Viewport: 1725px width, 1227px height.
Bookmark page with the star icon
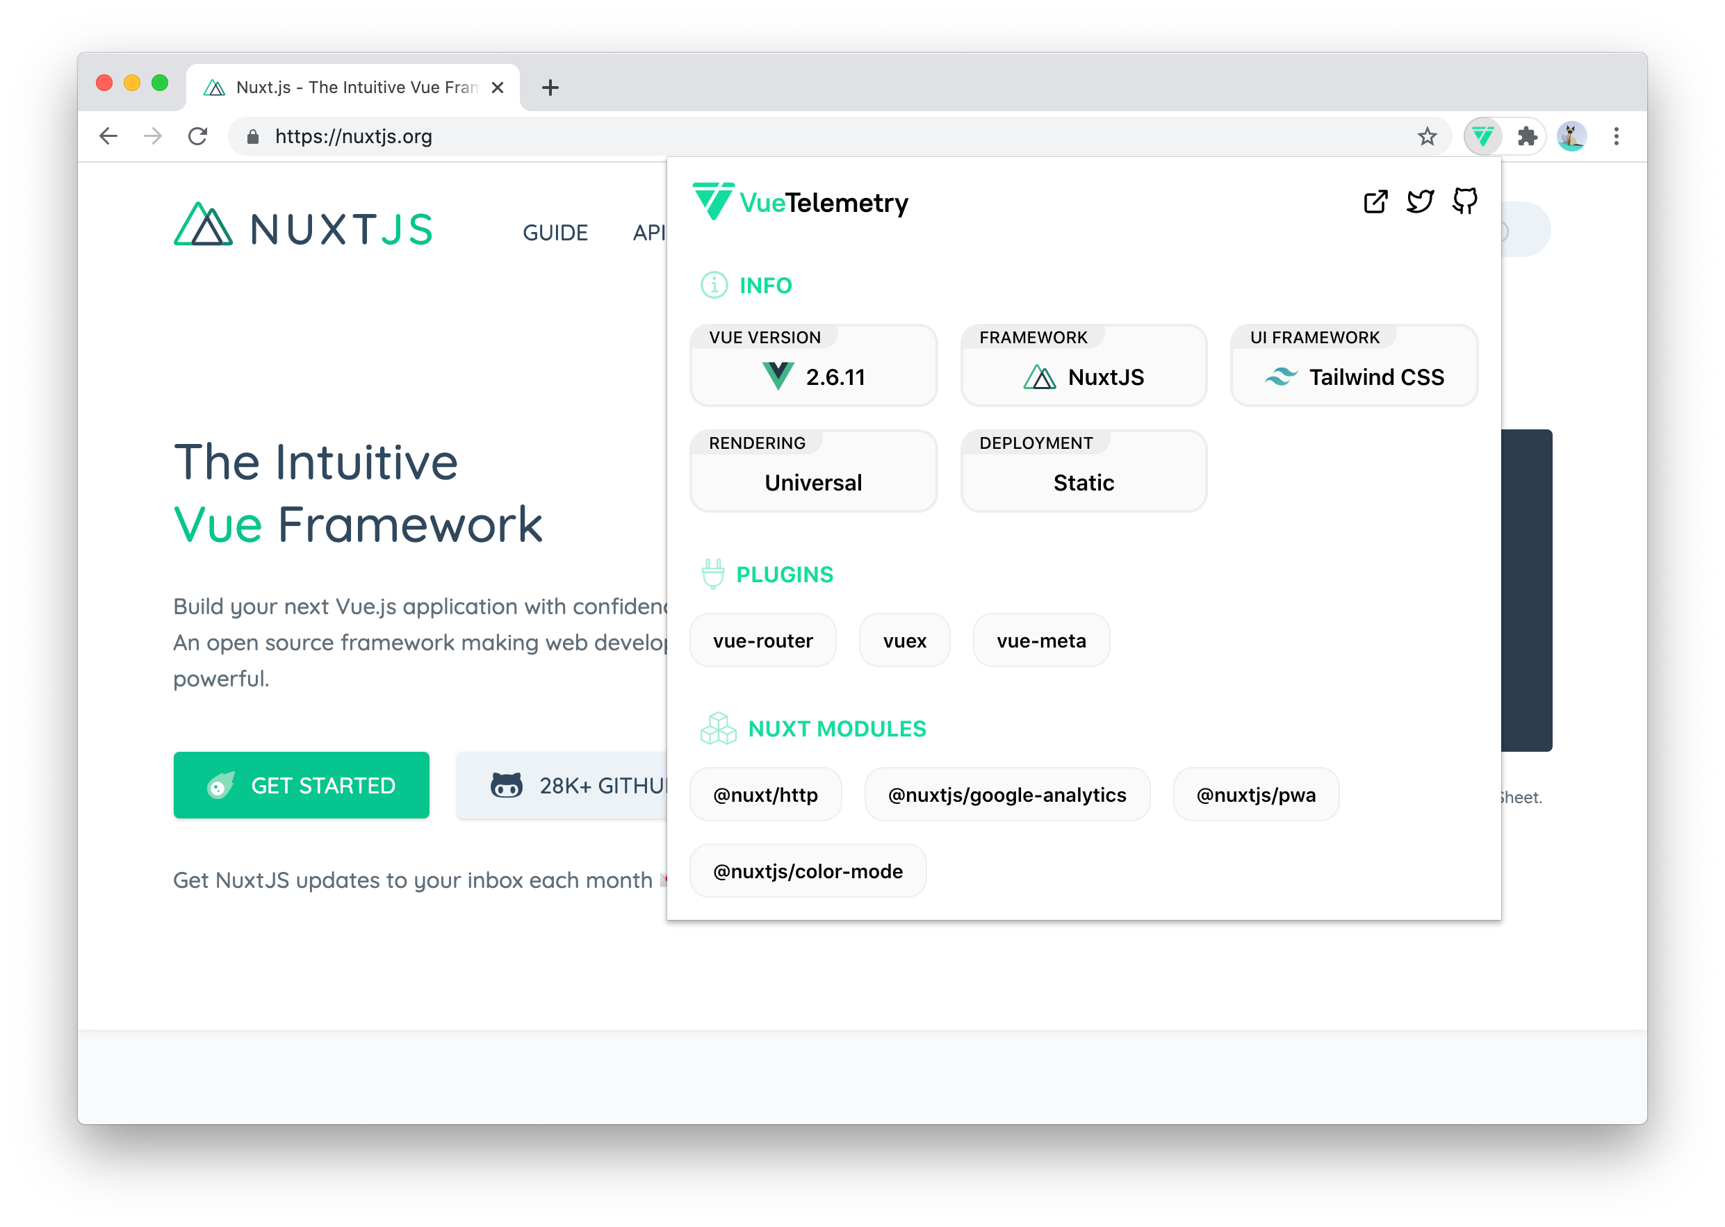point(1427,137)
